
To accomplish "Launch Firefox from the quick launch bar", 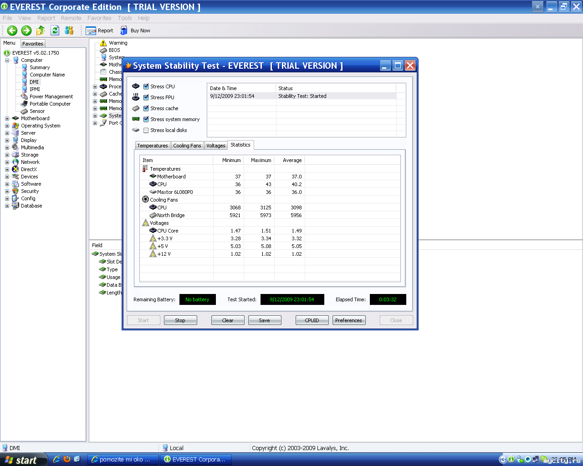I will click(67, 459).
